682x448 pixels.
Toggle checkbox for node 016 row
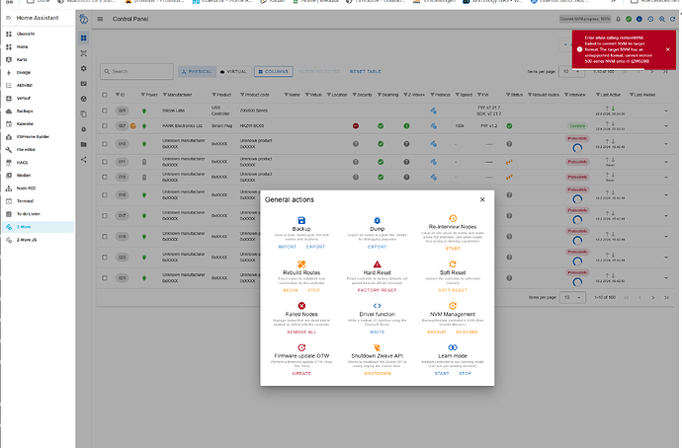105,195
